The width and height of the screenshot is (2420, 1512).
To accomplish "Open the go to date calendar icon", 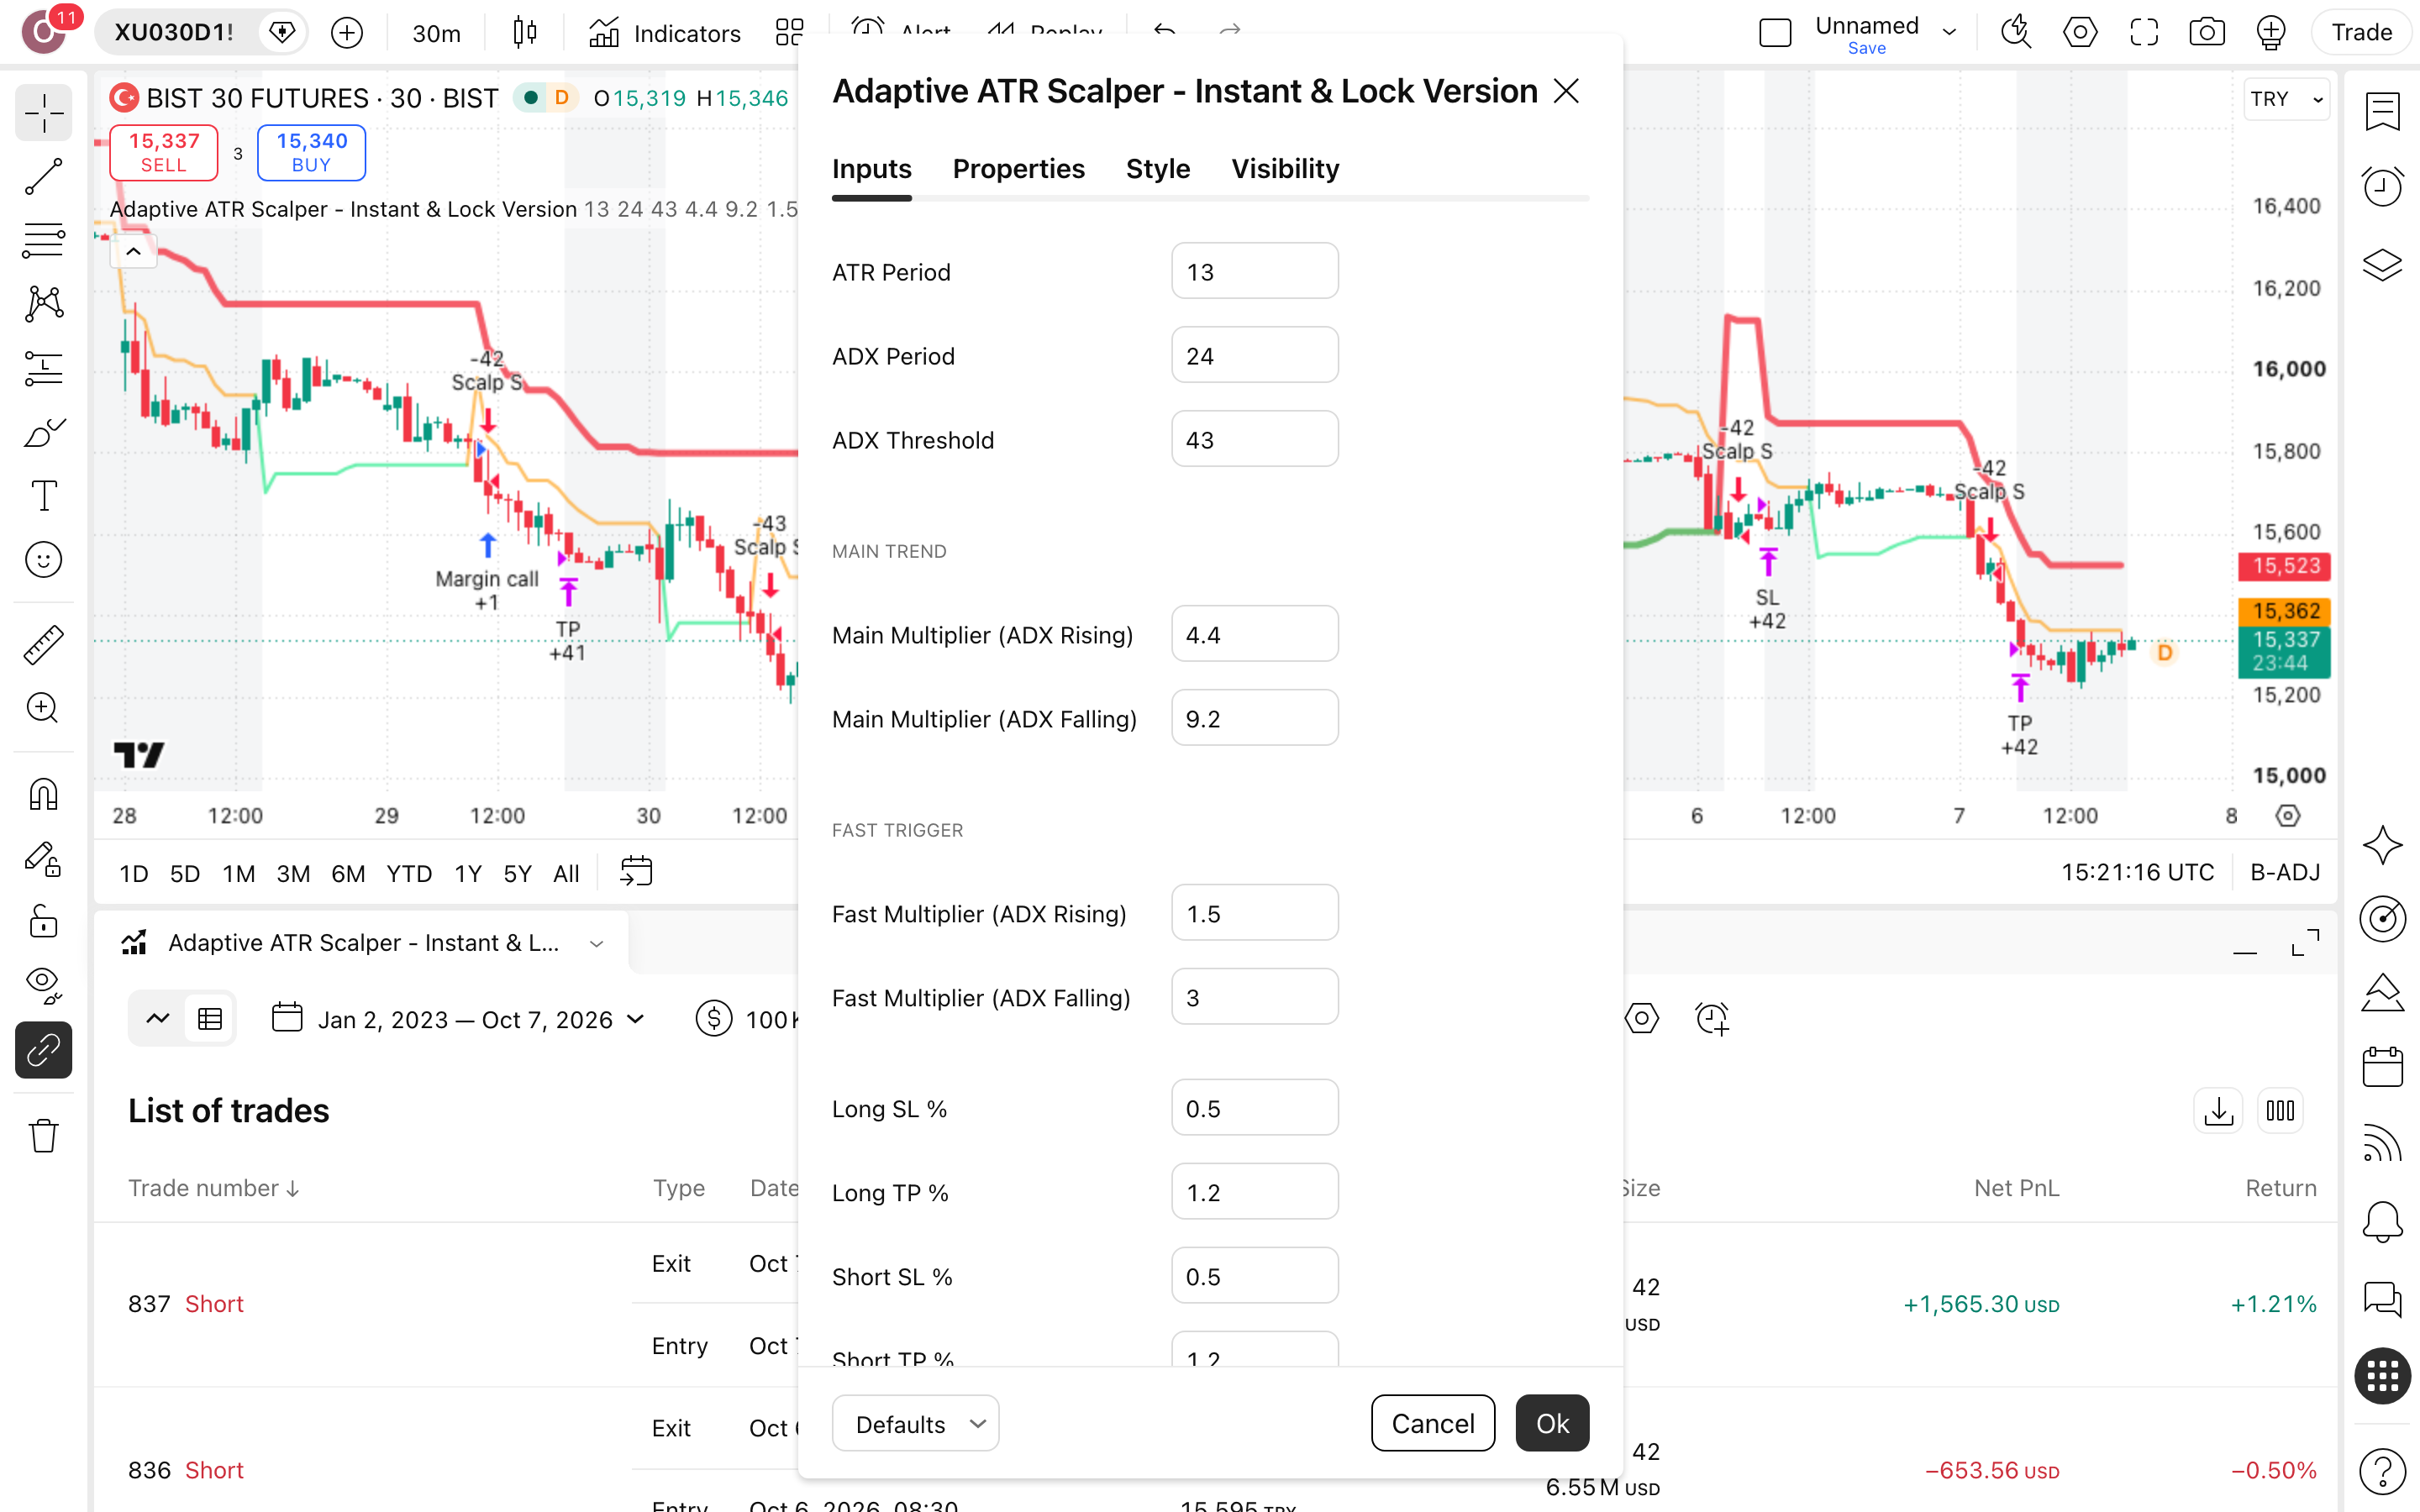I will pos(636,872).
